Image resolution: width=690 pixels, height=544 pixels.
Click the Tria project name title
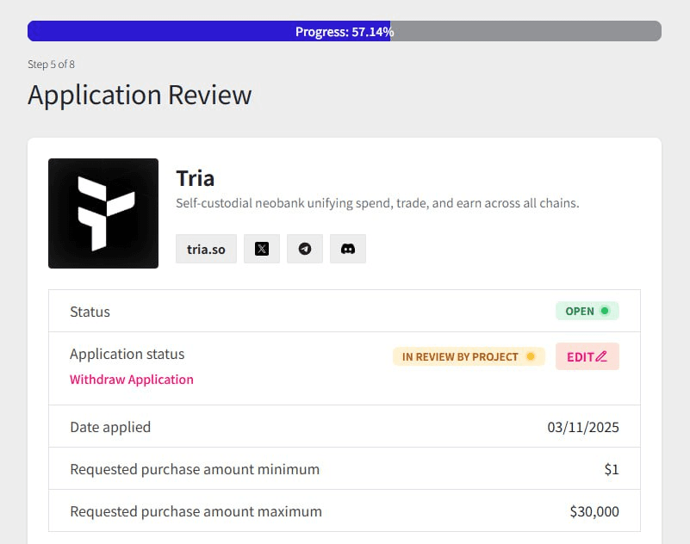click(196, 178)
